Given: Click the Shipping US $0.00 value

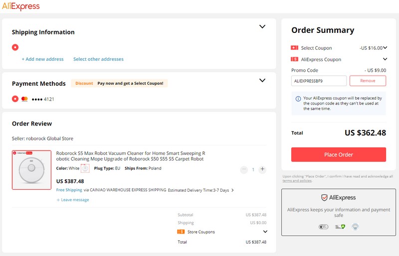Looking at the screenshot, I should click(x=258, y=223).
